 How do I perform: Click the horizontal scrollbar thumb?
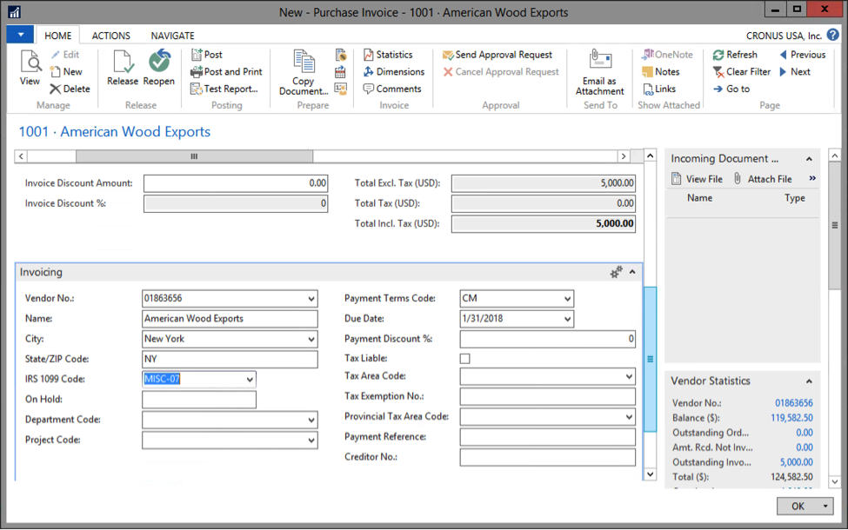click(194, 156)
